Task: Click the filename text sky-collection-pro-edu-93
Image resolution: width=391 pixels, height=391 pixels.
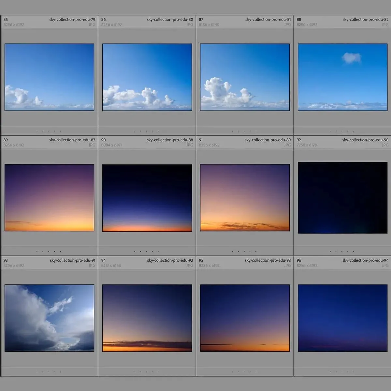Action: coord(268,260)
